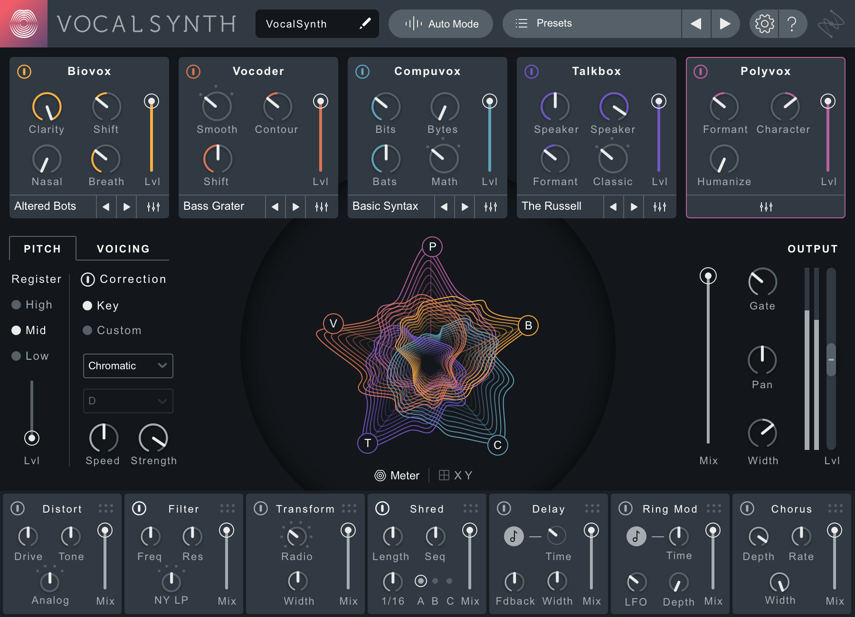Click the note sync icon in the Delay module
Image resolution: width=855 pixels, height=617 pixels.
pos(513,536)
